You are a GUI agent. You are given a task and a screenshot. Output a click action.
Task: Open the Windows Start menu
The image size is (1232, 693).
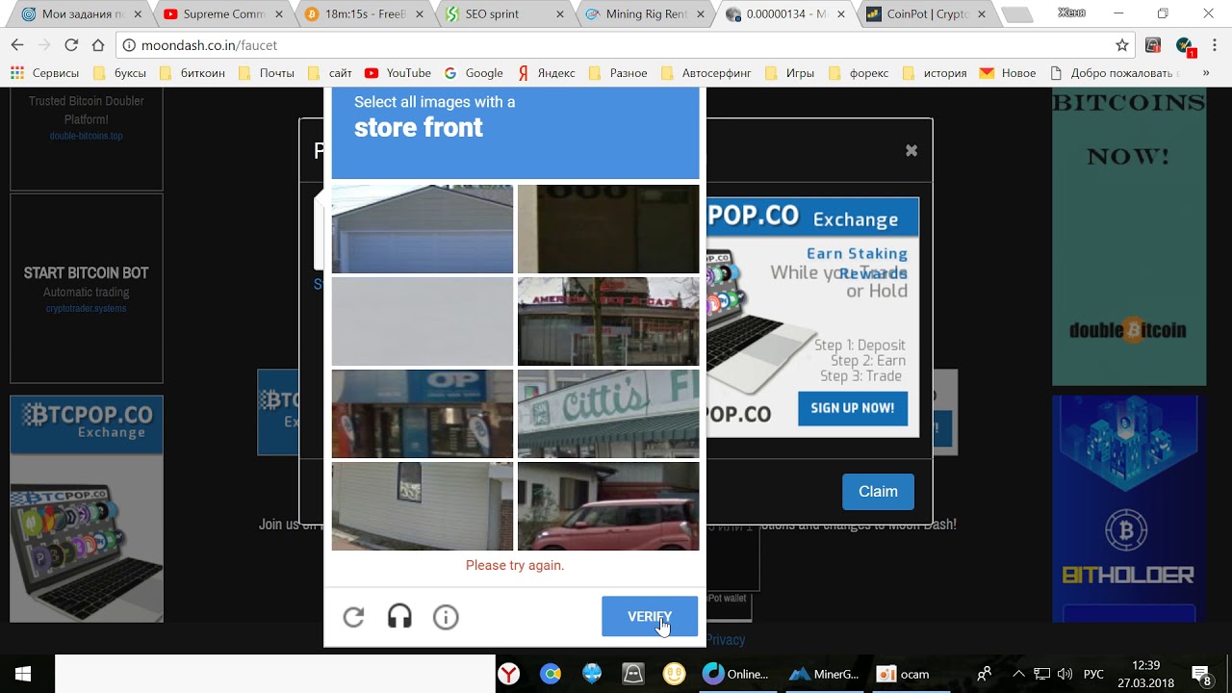click(x=23, y=674)
